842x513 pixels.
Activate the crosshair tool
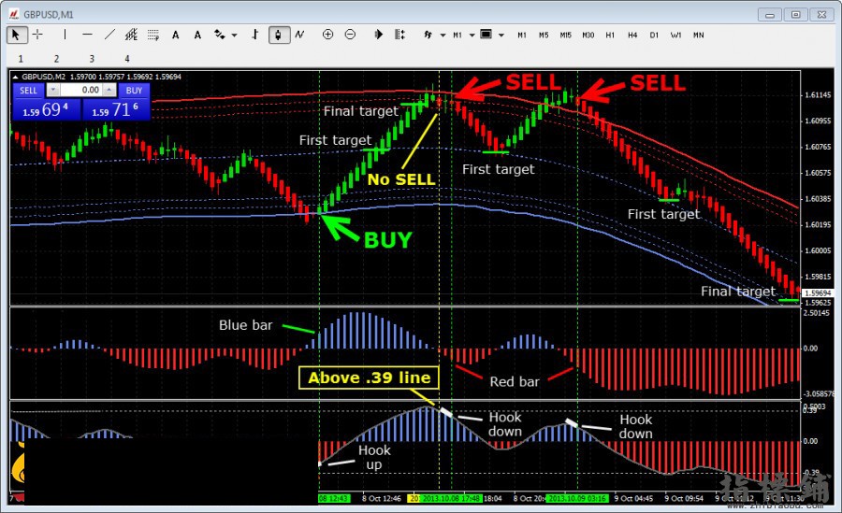tap(37, 35)
